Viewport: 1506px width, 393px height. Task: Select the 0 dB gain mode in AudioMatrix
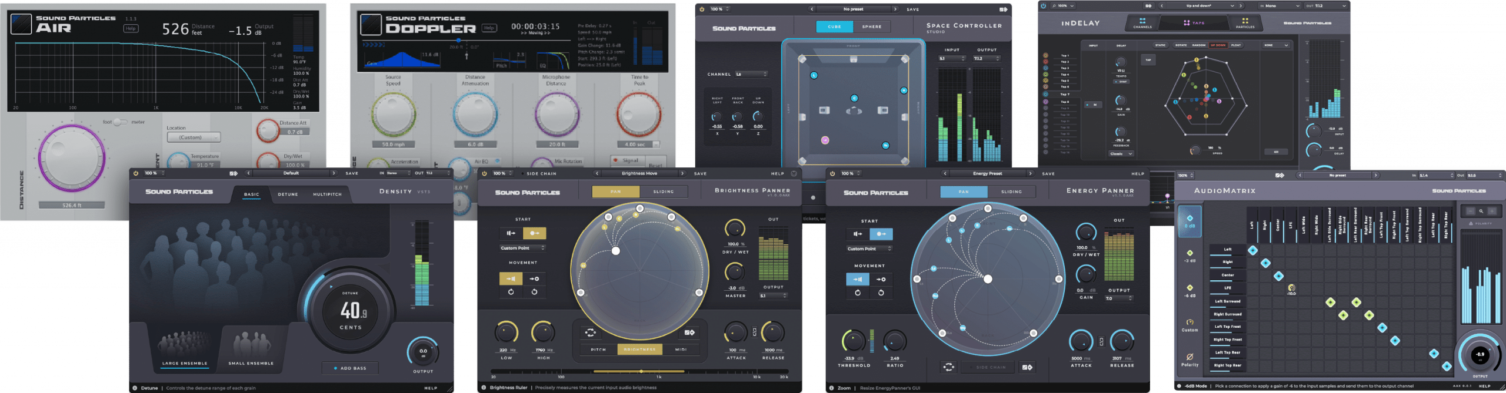click(x=1190, y=221)
